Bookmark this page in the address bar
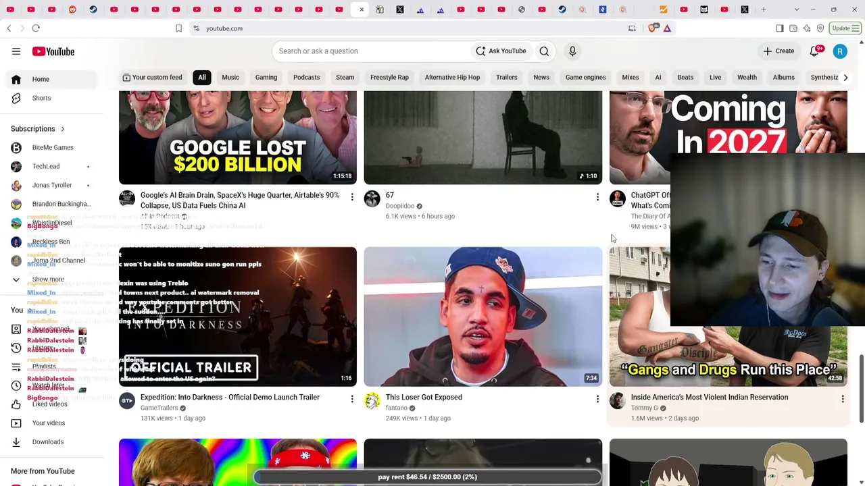The image size is (865, 486). (178, 28)
